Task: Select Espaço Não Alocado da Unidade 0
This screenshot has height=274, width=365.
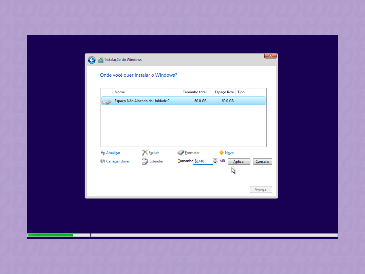Action: (x=142, y=101)
